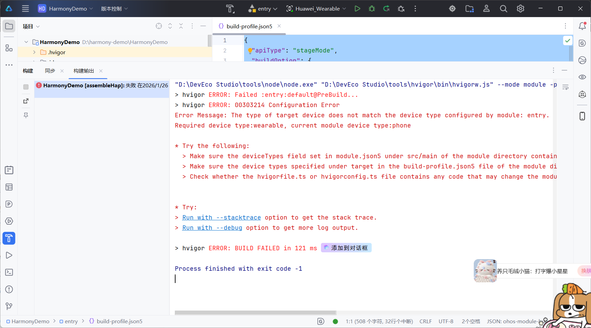This screenshot has width=591, height=328.
Task: Open the Huawei_Wearable device selector
Action: (316, 9)
